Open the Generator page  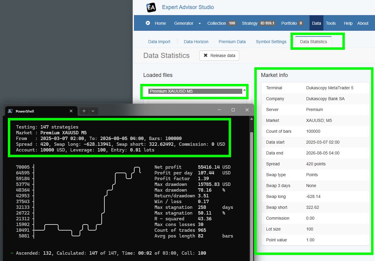pyautogui.click(x=184, y=23)
